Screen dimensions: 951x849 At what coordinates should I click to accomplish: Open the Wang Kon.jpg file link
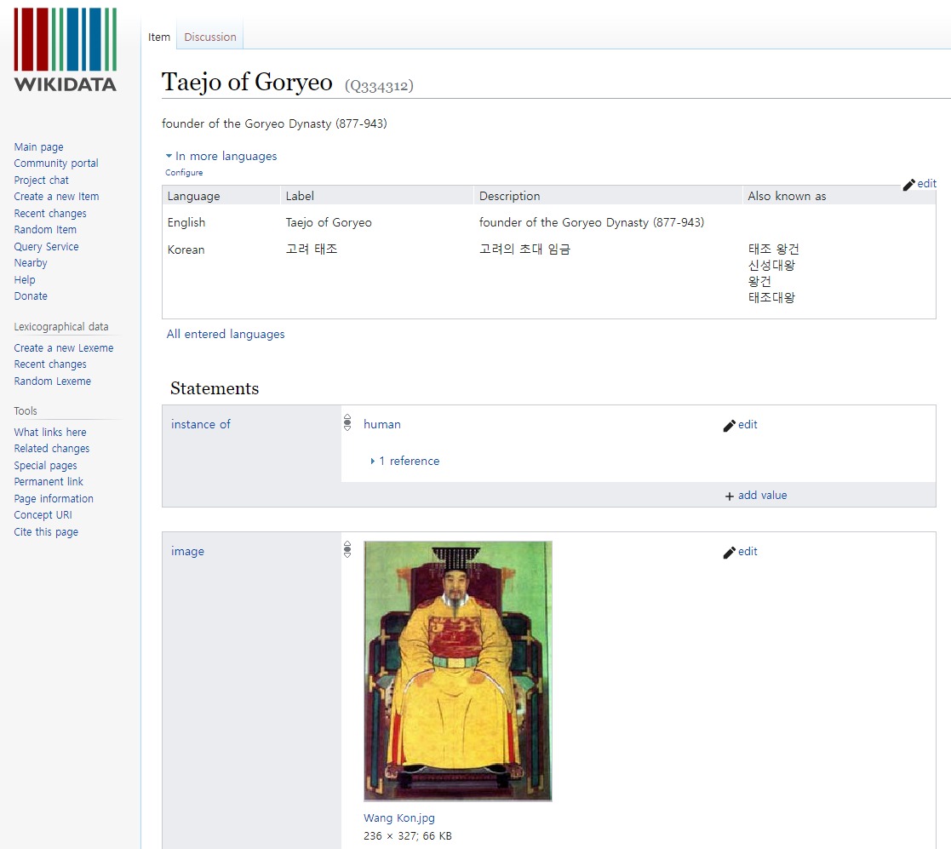click(x=399, y=817)
